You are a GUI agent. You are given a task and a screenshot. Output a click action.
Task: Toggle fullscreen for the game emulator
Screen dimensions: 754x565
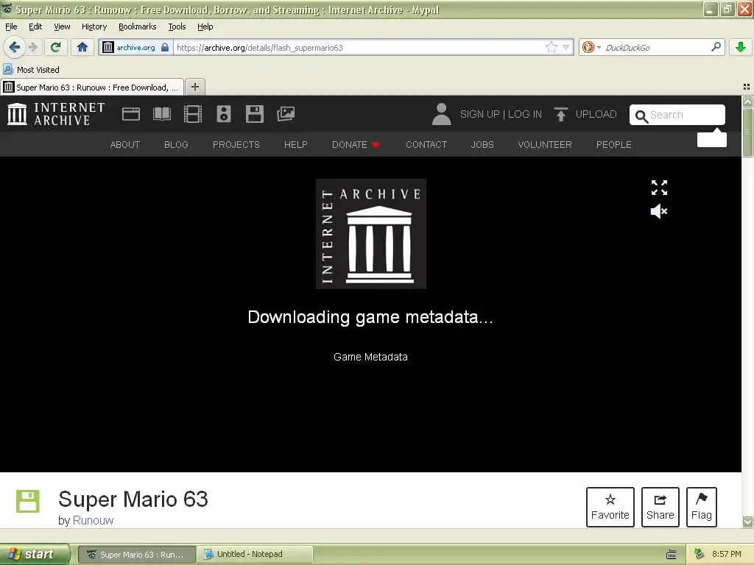click(x=659, y=188)
